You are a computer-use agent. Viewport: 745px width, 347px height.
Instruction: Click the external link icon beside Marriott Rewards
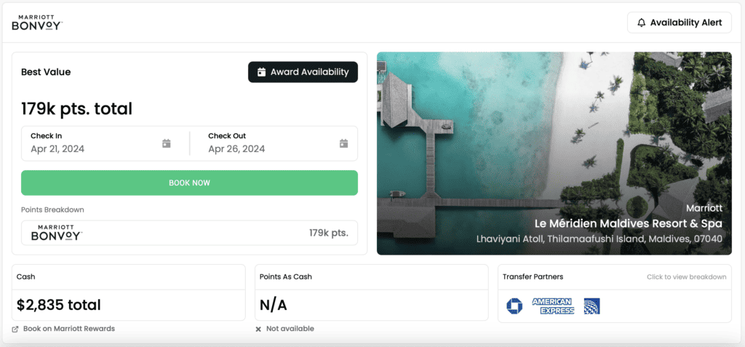point(16,329)
